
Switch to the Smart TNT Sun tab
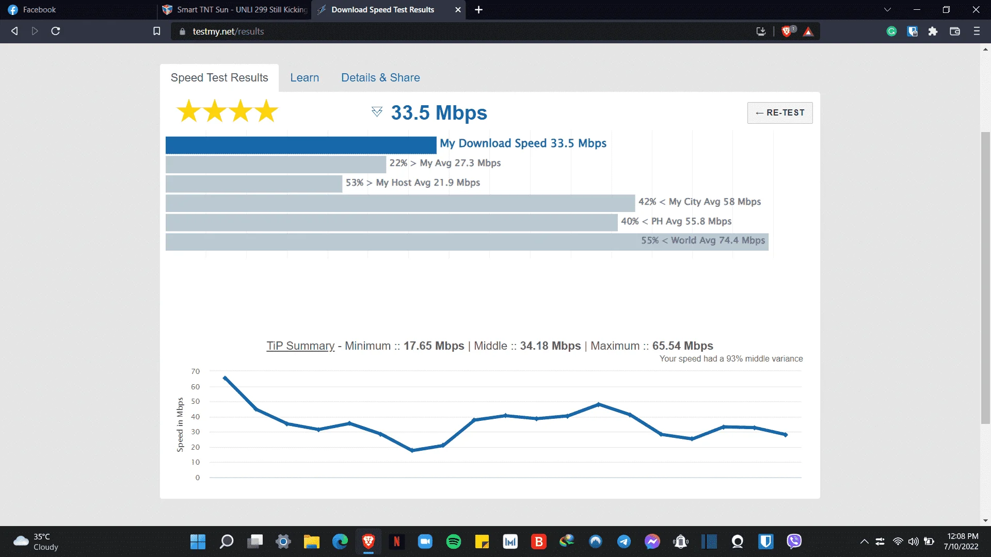[x=234, y=10]
